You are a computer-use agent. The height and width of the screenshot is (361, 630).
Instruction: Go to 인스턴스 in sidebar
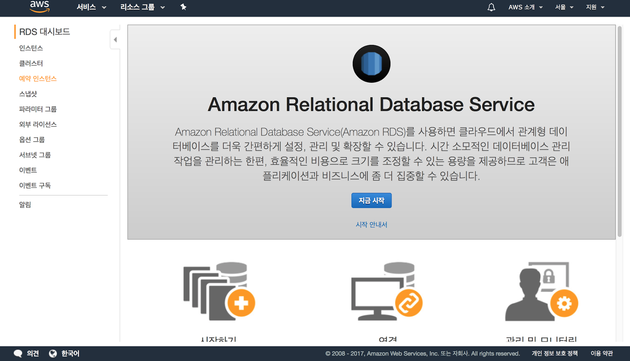[31, 48]
